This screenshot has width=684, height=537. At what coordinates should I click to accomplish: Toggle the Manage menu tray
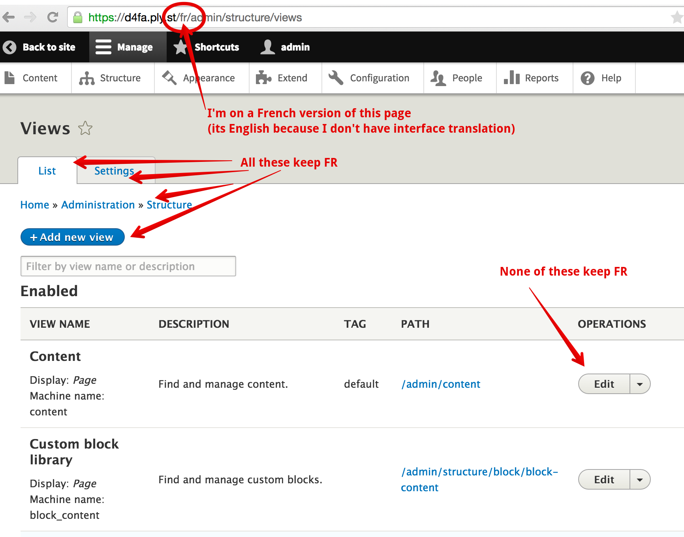coord(124,47)
